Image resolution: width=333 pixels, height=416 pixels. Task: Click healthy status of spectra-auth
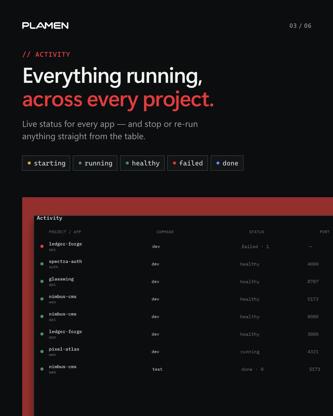(x=250, y=264)
